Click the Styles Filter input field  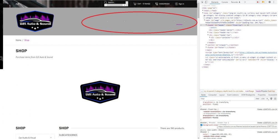click(x=227, y=99)
